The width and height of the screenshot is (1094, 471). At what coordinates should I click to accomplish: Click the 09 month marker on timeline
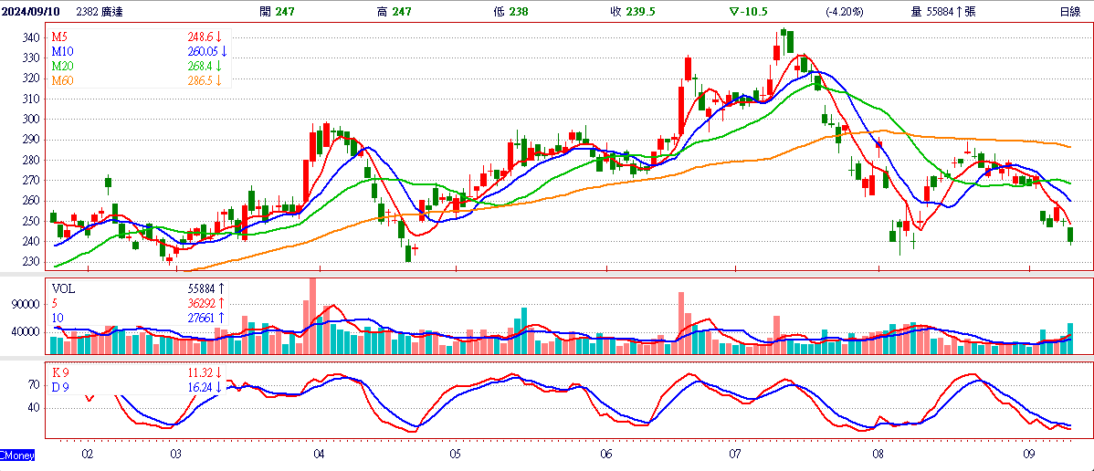[1029, 455]
